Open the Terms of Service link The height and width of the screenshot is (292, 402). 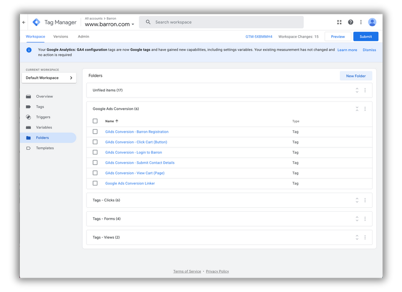pyautogui.click(x=187, y=272)
